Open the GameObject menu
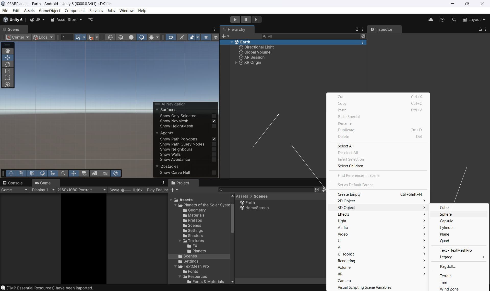The width and height of the screenshot is (490, 291). [50, 10]
